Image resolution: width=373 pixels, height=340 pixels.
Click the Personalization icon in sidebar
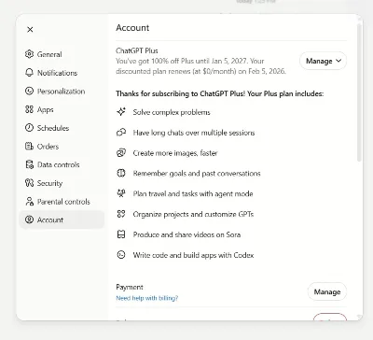click(29, 91)
